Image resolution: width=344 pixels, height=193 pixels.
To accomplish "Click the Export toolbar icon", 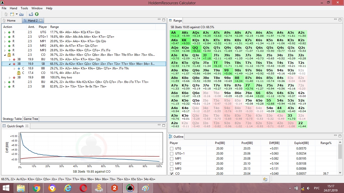I will coord(31,14).
